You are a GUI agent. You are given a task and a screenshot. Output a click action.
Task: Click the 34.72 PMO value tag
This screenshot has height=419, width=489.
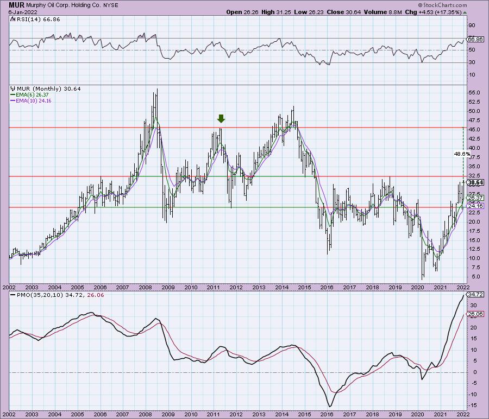tap(475, 294)
